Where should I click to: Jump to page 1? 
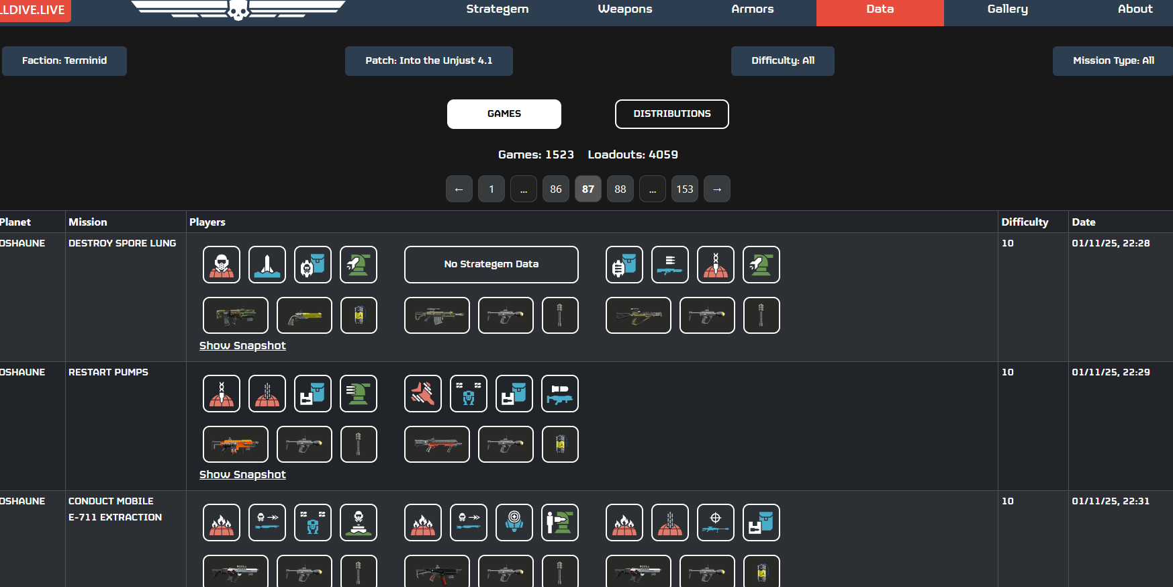click(491, 189)
